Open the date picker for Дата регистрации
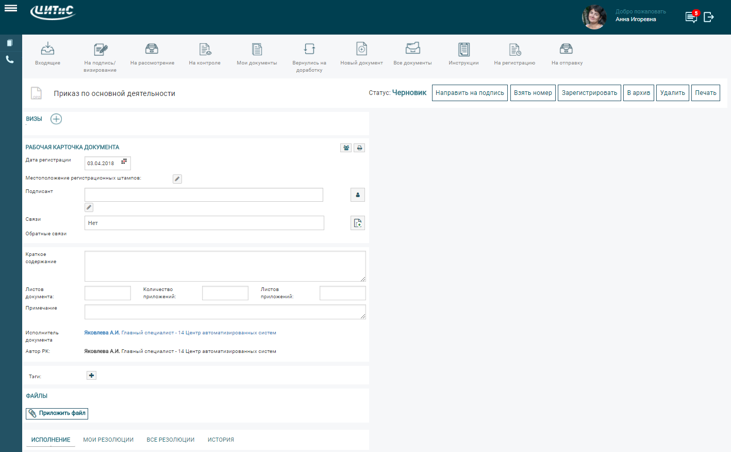 (124, 162)
